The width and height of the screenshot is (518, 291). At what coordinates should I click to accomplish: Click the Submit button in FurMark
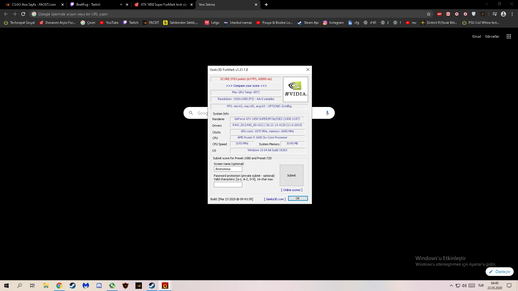[291, 175]
